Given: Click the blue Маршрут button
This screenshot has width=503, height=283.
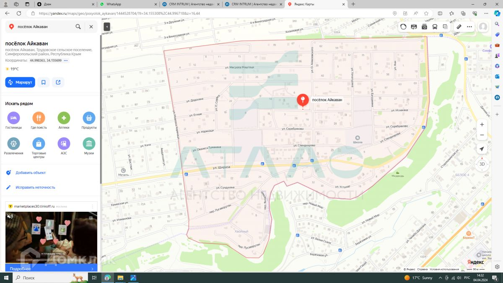Looking at the screenshot, I should click(20, 82).
